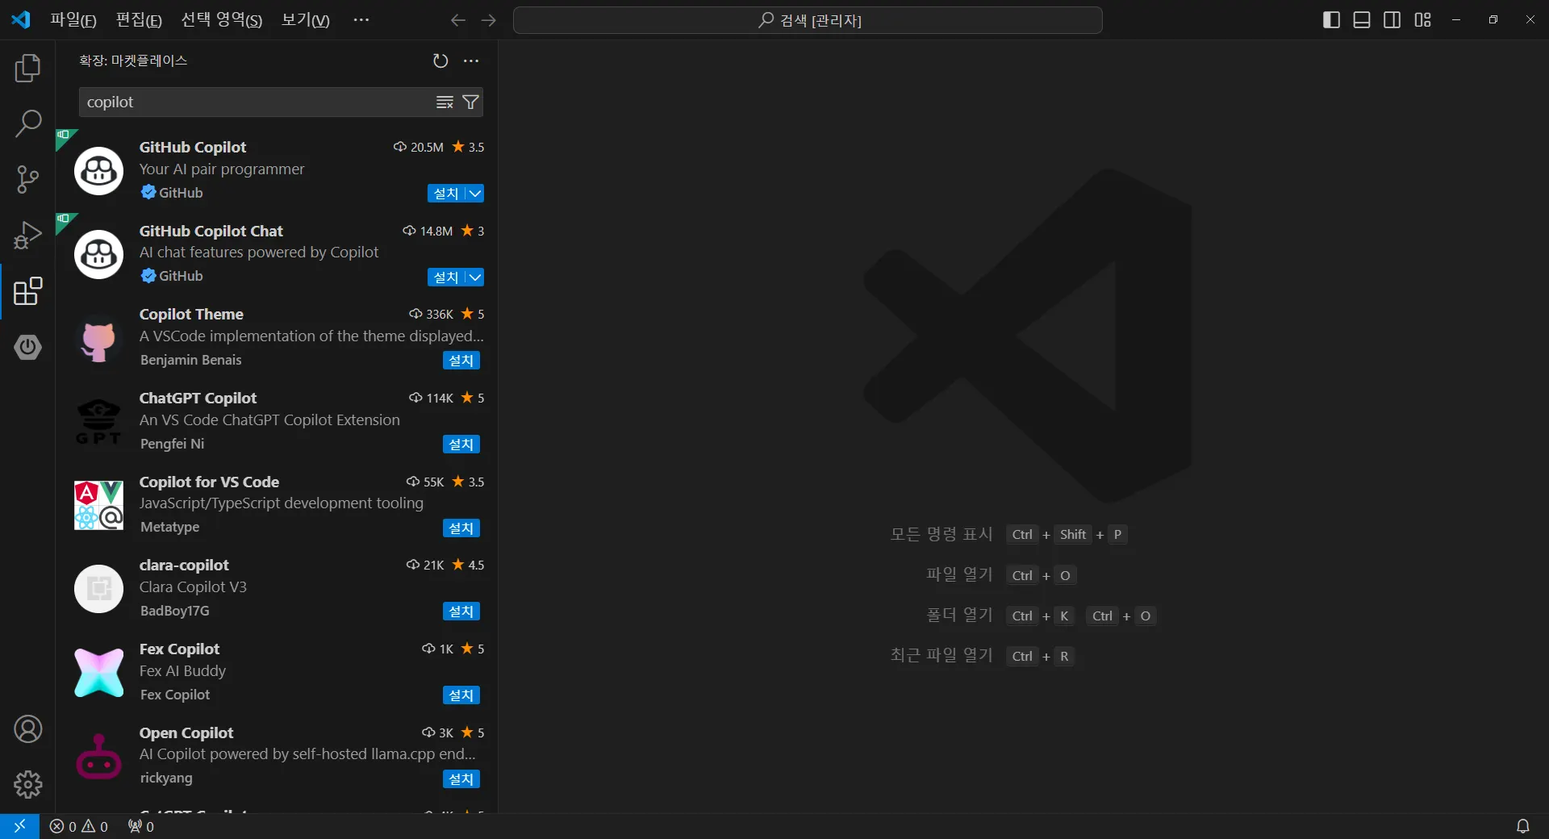Expand GitHub Copilot Chat install options dropdown
The width and height of the screenshot is (1549, 839).
[x=476, y=278]
